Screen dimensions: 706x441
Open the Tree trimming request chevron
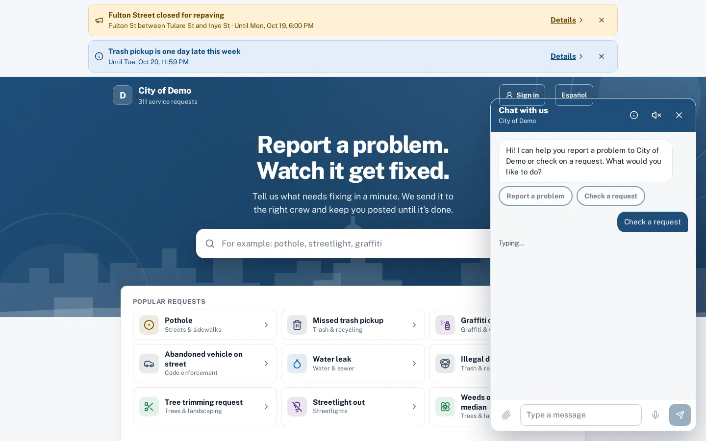266,407
